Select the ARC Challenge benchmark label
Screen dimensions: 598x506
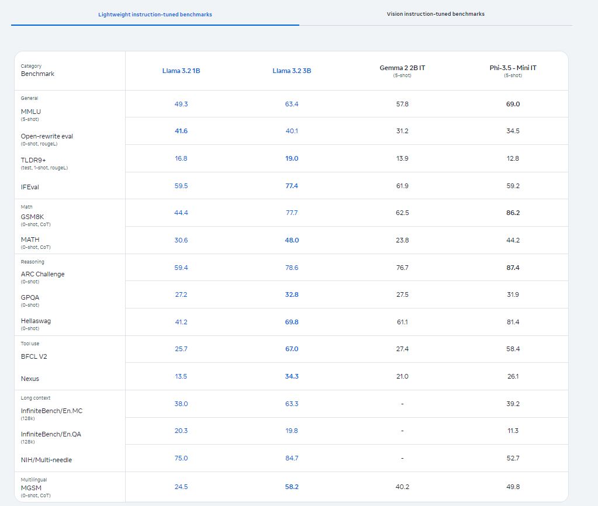[x=43, y=274]
